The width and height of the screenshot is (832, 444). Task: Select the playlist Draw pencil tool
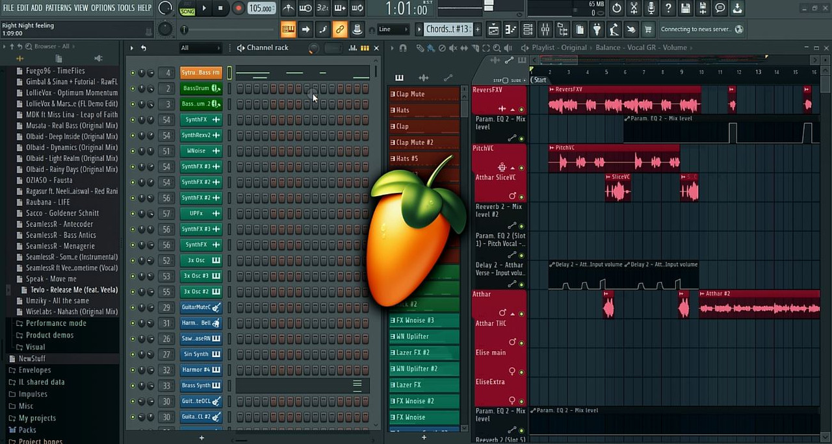420,48
